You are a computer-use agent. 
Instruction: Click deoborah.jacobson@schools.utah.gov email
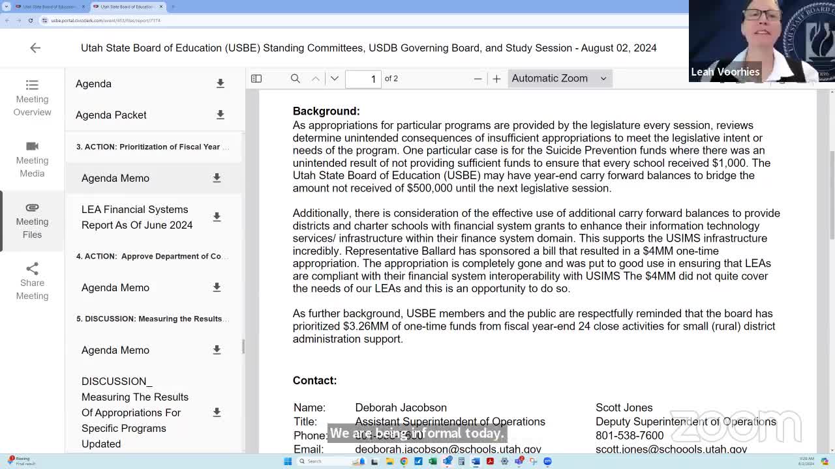tap(448, 449)
